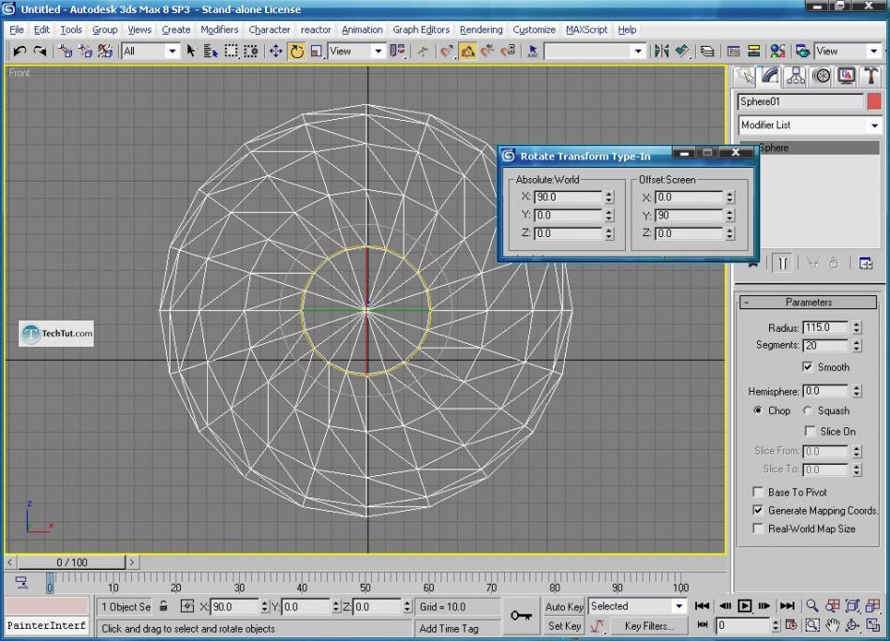The image size is (890, 641).
Task: Click the time slider showing 0 / 100
Action: pos(71,562)
